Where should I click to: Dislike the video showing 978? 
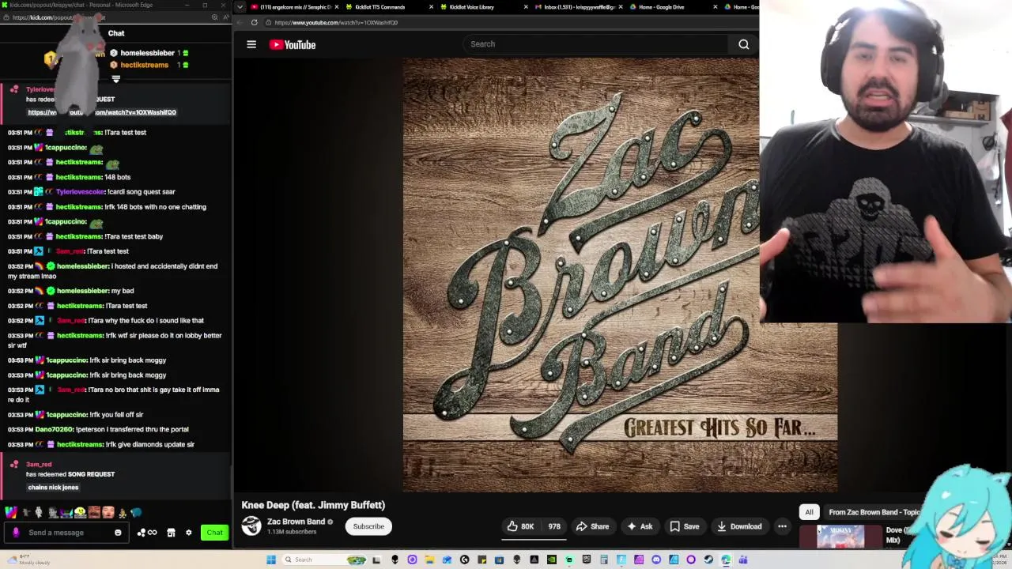point(554,526)
